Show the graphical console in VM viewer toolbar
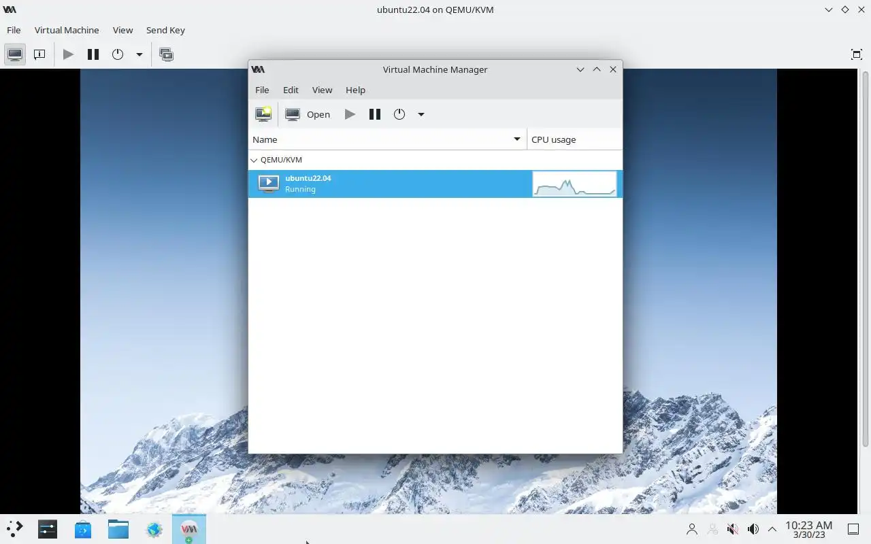The image size is (871, 544). coord(15,54)
